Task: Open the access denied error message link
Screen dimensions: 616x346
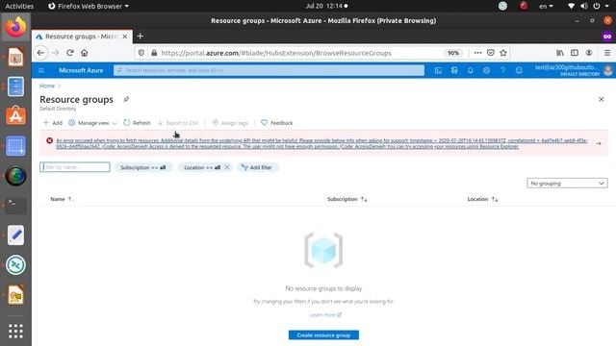Action: (x=321, y=143)
